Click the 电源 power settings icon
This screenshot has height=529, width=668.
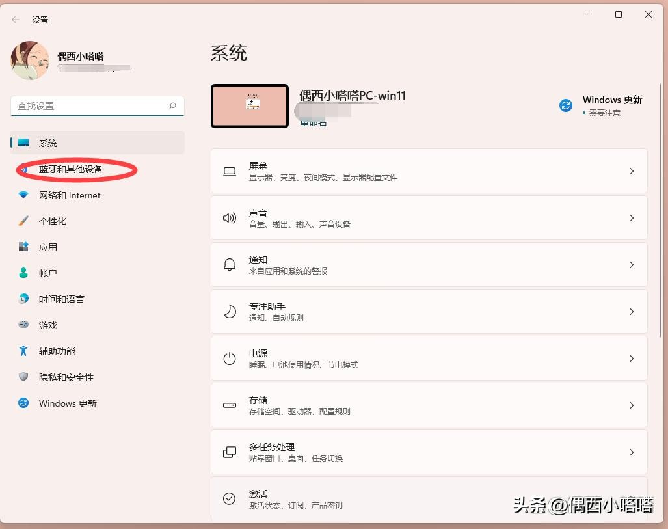pos(229,359)
